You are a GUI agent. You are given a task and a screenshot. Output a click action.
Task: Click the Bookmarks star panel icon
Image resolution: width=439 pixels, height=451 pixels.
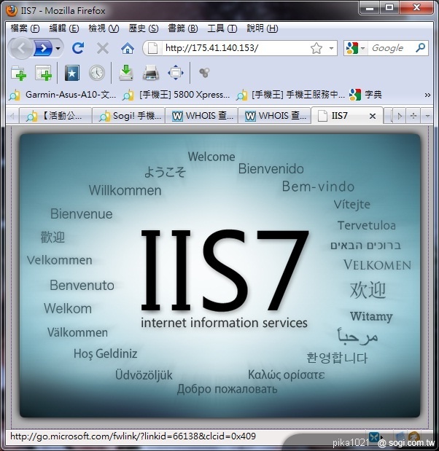coord(71,73)
